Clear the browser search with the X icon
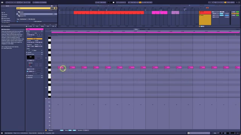This screenshot has height=135, width=241. point(52,6)
